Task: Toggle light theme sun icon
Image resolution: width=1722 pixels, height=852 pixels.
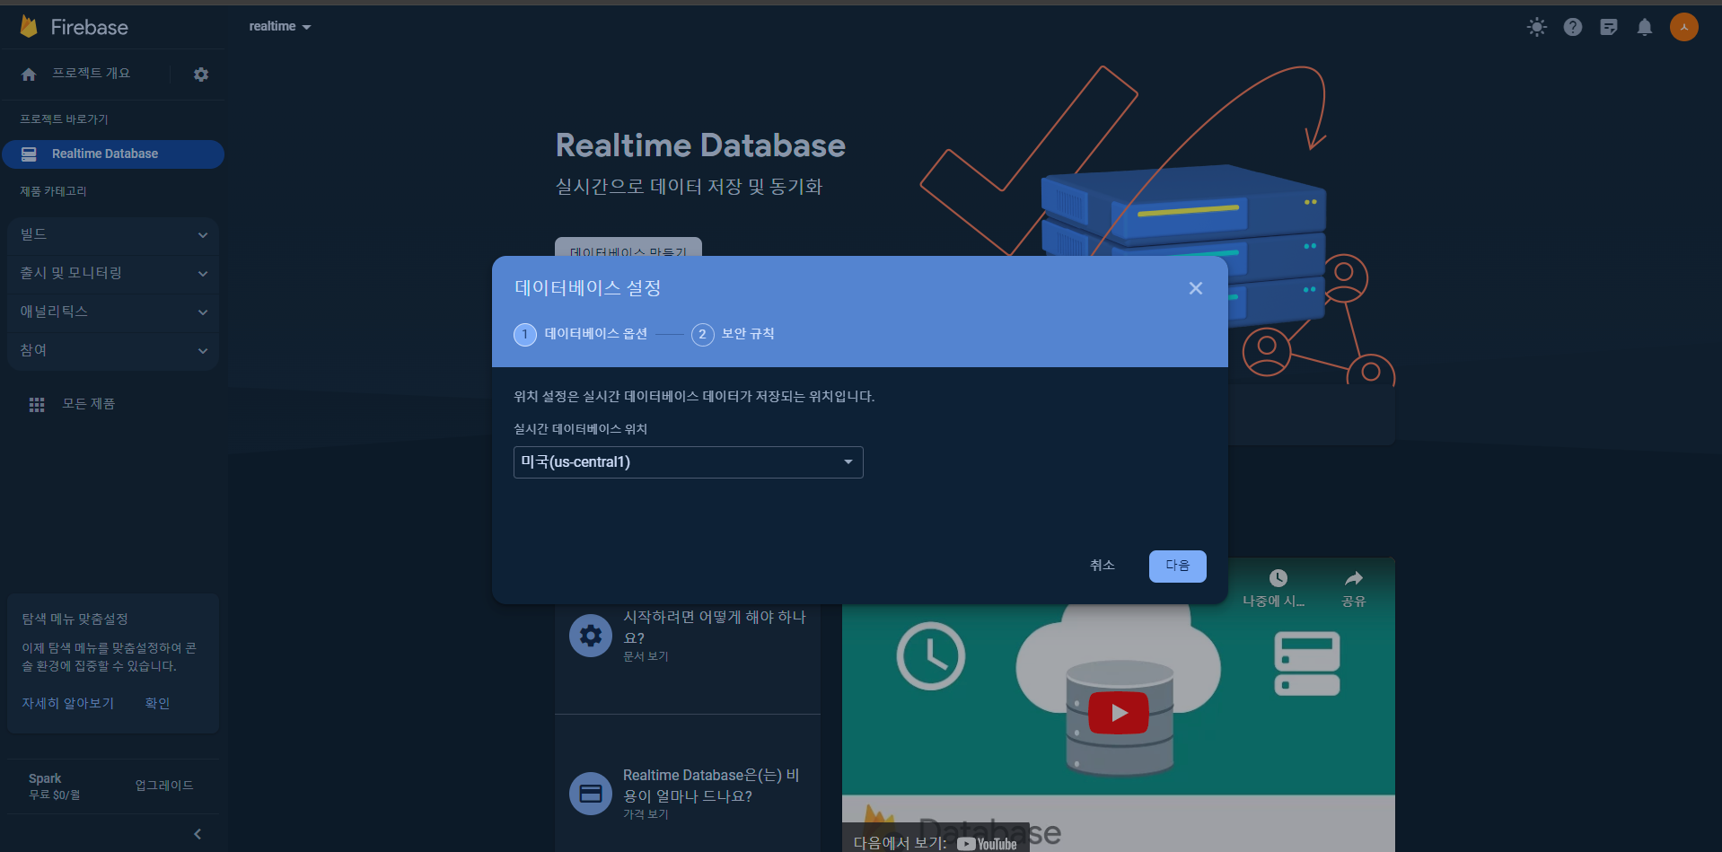Action: (1537, 27)
